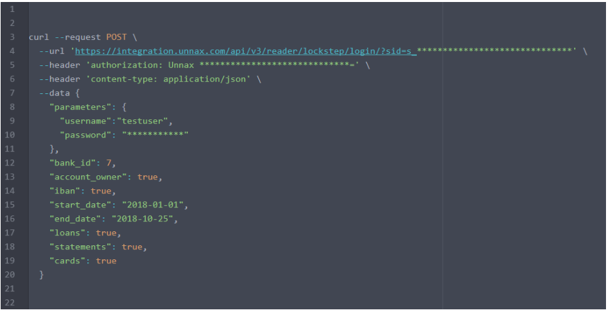Click the content-type application/json header text
The width and height of the screenshot is (608, 312).
point(168,79)
